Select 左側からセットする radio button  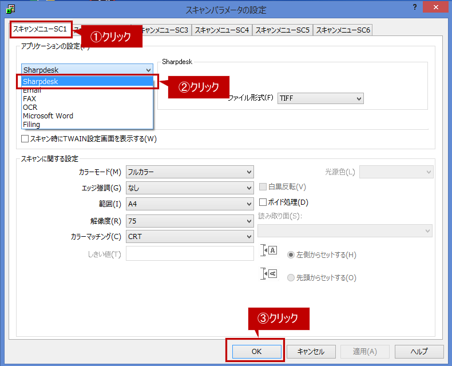coord(291,255)
